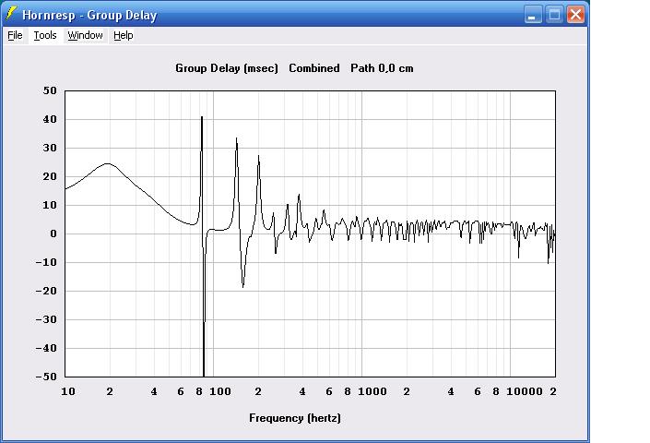This screenshot has width=650, height=443.
Task: Open the Help menu
Action: pyautogui.click(x=124, y=35)
